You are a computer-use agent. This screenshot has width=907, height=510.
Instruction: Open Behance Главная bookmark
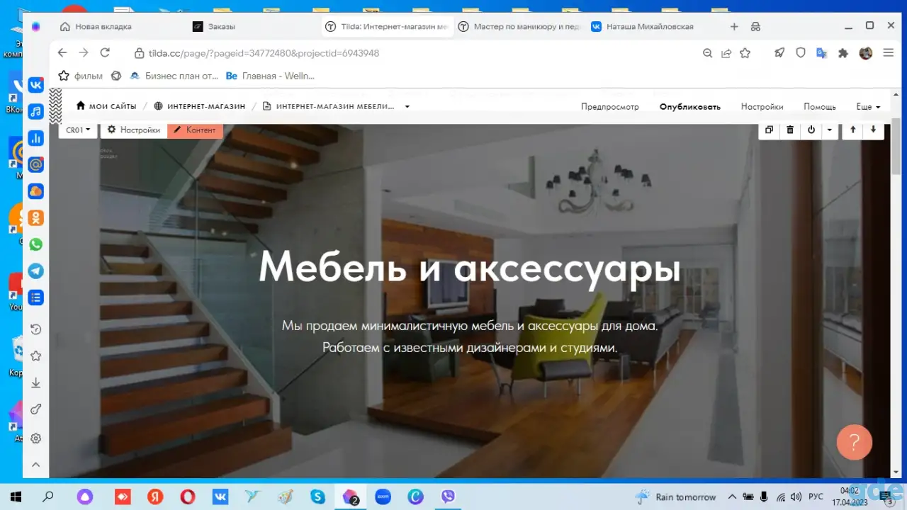(x=270, y=76)
